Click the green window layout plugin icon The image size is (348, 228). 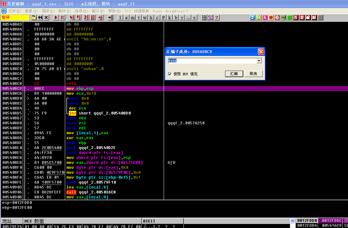point(289,18)
